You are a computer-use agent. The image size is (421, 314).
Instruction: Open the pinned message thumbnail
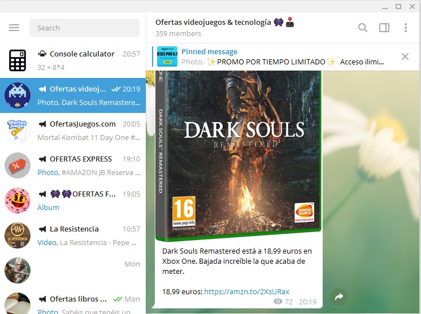click(x=167, y=56)
